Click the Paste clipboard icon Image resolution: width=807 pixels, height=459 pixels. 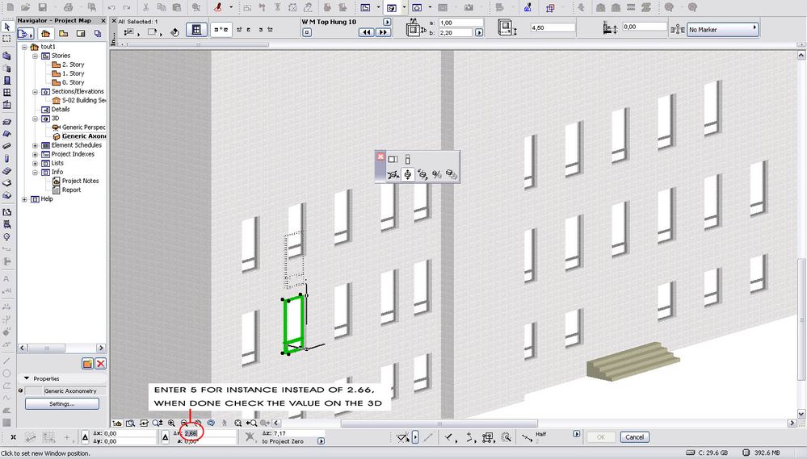pyautogui.click(x=177, y=7)
